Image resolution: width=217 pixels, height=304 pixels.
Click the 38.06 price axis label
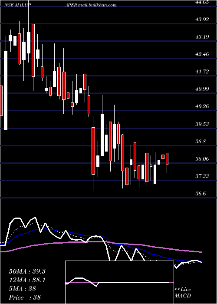coord(203,159)
